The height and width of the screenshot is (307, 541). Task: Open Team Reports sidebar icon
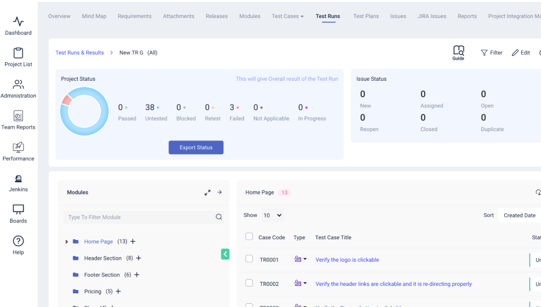18,120
